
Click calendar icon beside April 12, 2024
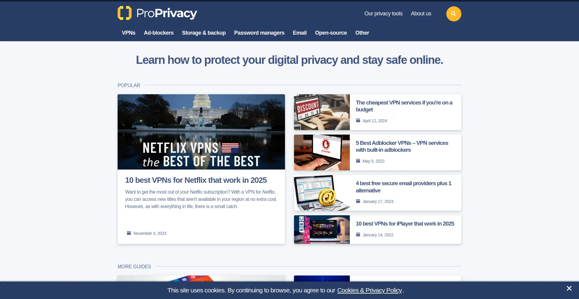[x=358, y=120]
